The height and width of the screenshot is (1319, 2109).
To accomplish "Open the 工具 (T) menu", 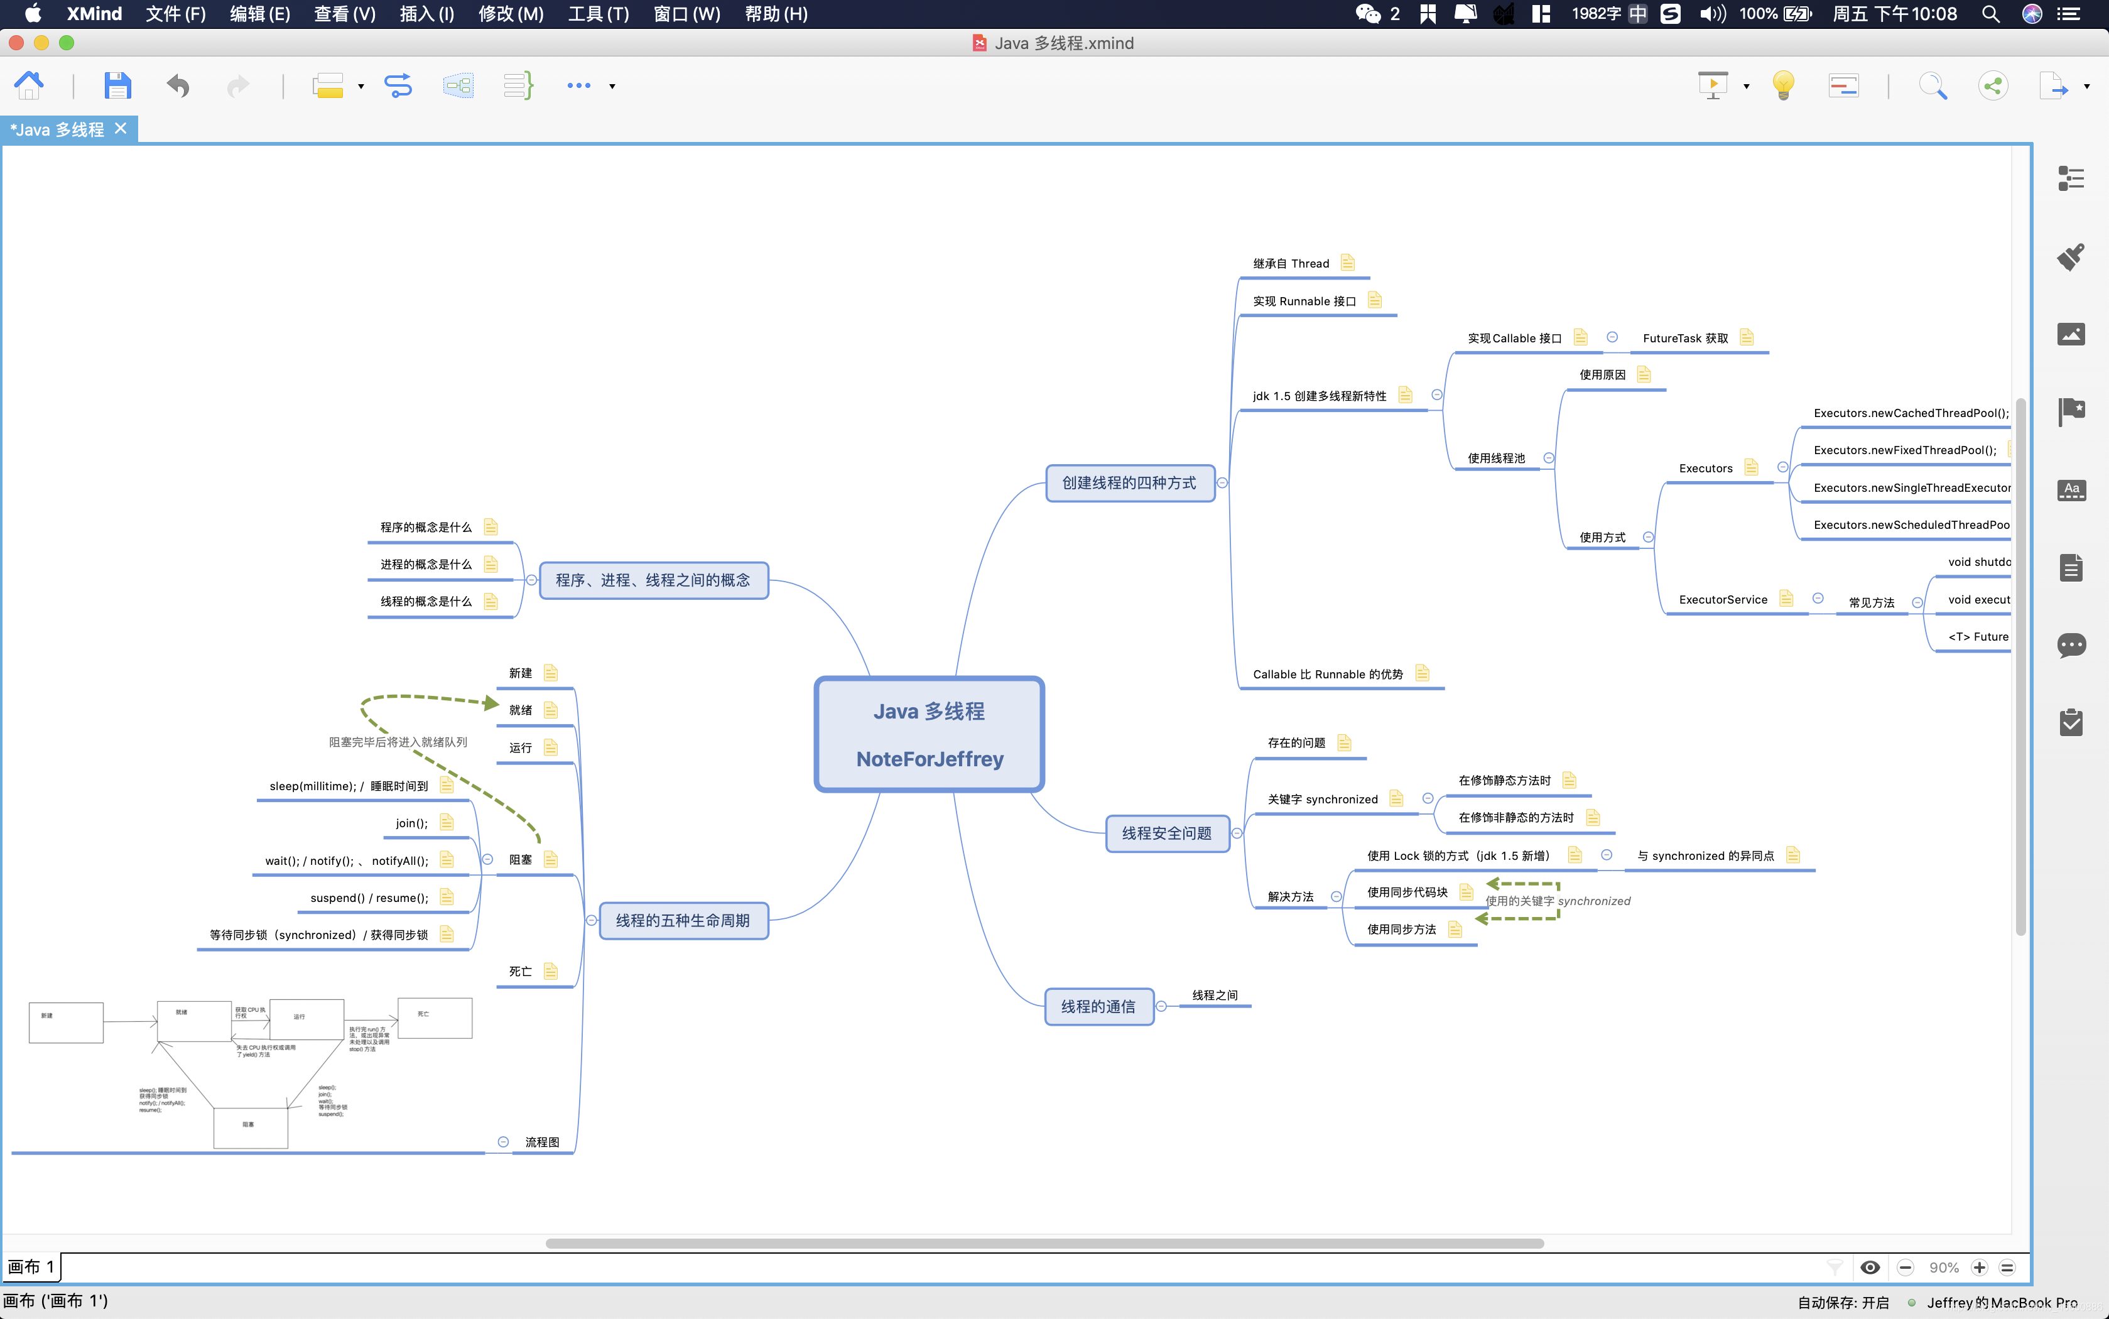I will [599, 14].
